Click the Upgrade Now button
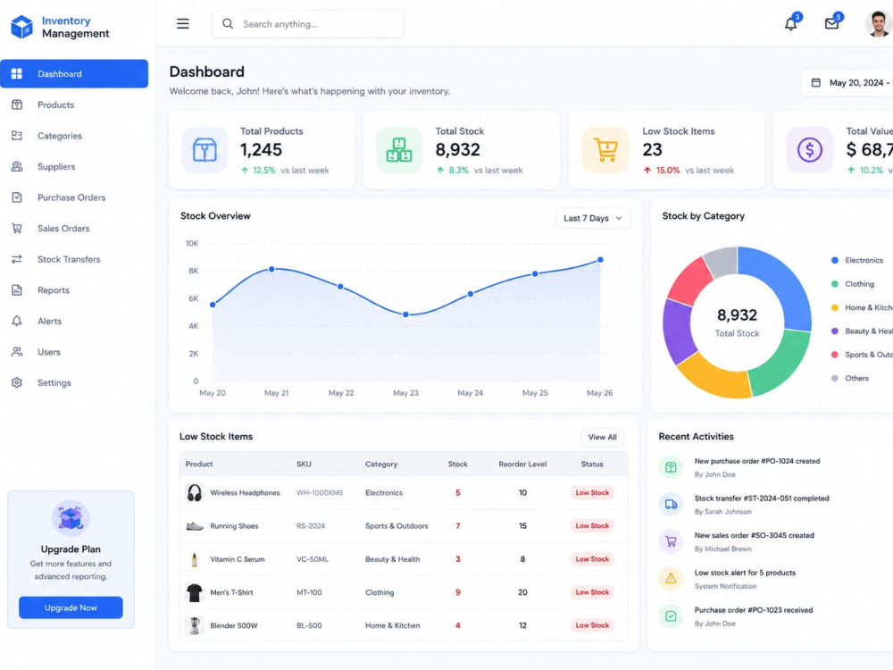The width and height of the screenshot is (893, 670). pos(71,607)
